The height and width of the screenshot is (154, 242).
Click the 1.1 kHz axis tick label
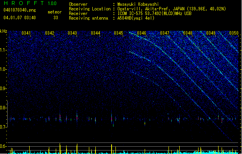3,50
